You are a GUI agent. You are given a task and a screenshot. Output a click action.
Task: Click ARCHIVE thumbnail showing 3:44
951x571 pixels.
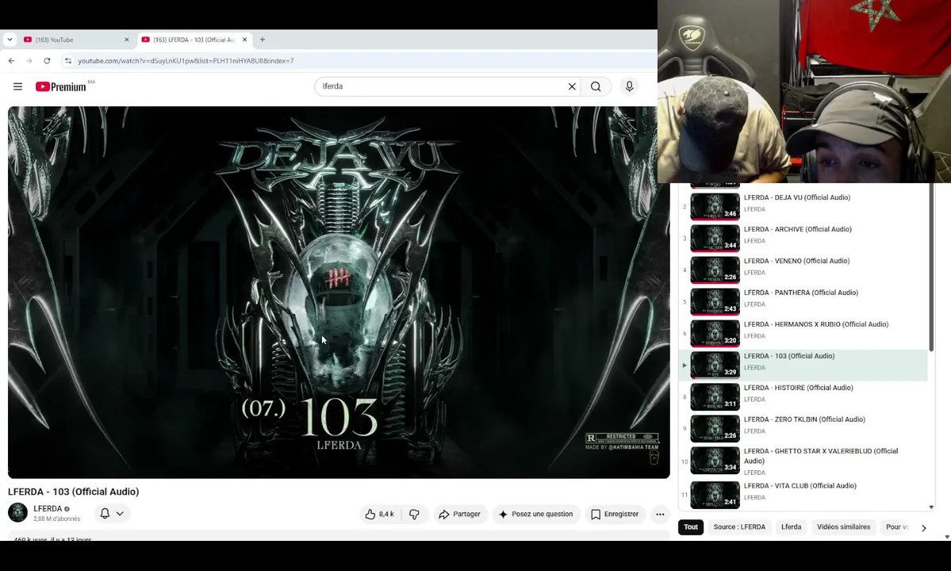click(x=715, y=238)
